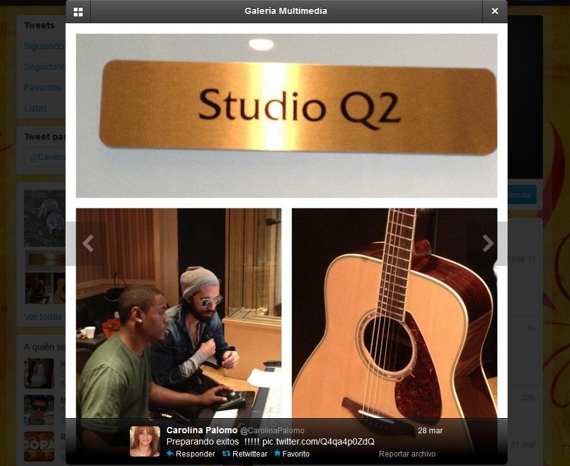Mark tweet with the Favorito star
Screen dimensions: 570x466
pos(277,453)
